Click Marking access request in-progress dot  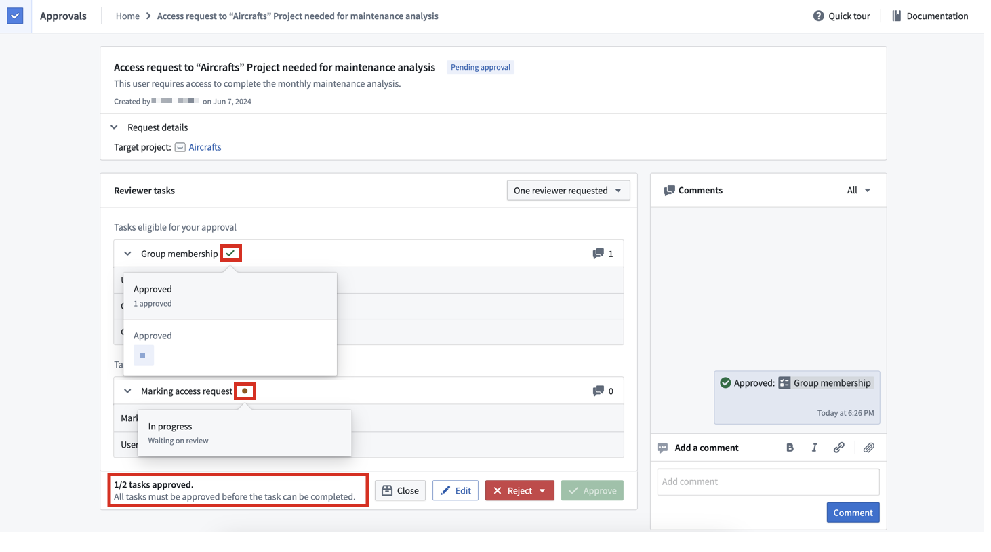[x=245, y=391]
